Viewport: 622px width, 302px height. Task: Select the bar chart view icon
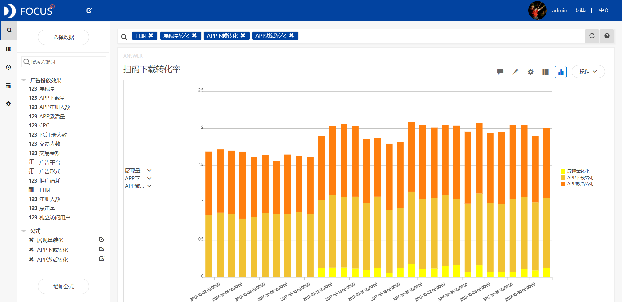tap(561, 72)
